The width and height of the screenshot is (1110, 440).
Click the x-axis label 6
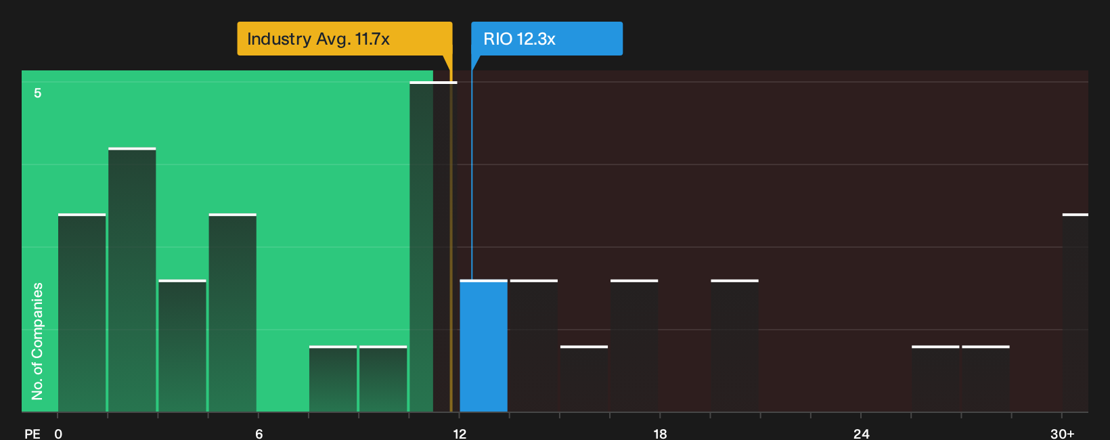[x=259, y=433]
